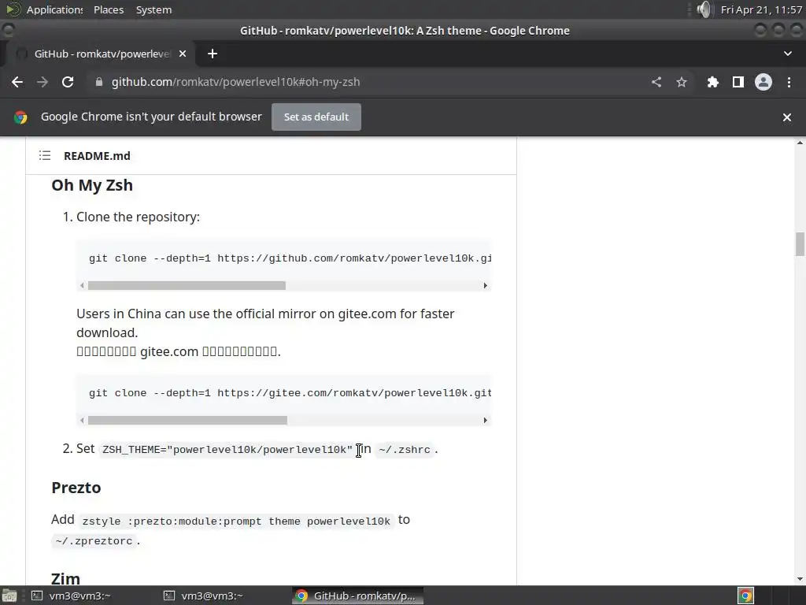
Task: Open a new browser tab
Action: (213, 54)
